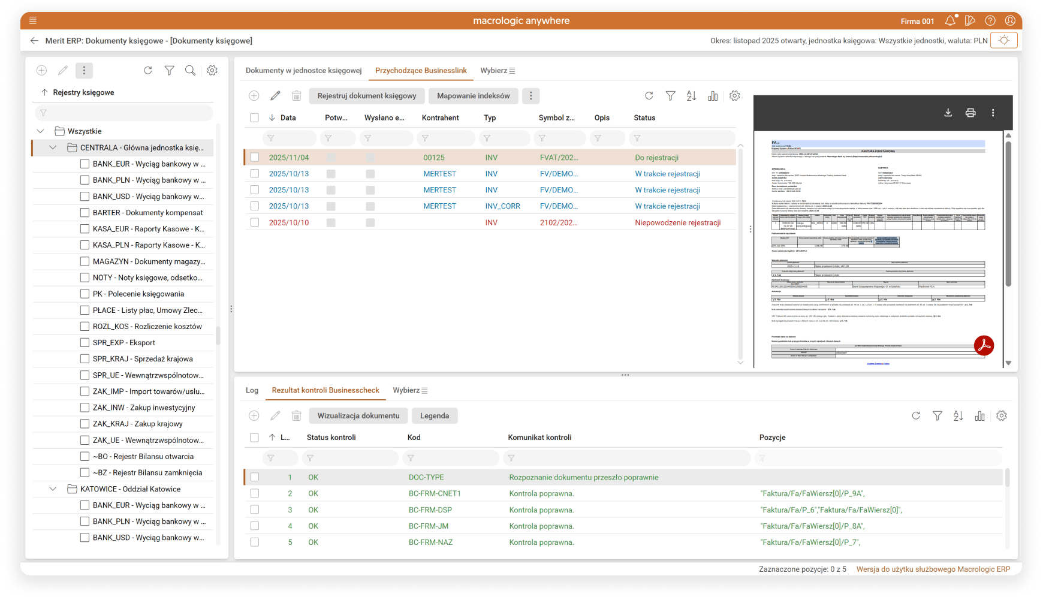
Task: Delete selected Businesslink document via trash icon
Action: (296, 96)
